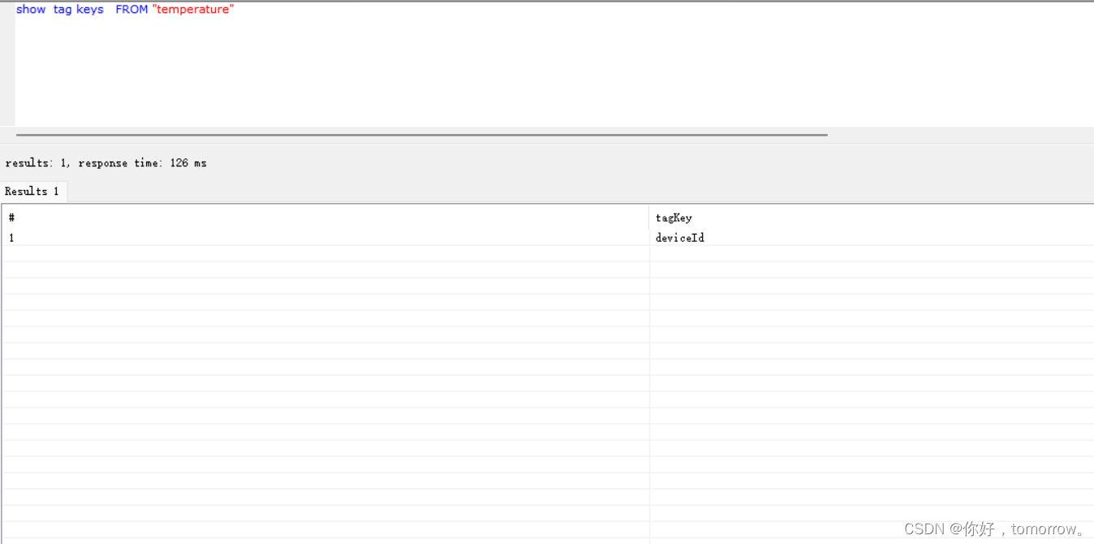Click the column divider between # and tagKey
Image resolution: width=1094 pixels, height=544 pixels.
point(649,235)
